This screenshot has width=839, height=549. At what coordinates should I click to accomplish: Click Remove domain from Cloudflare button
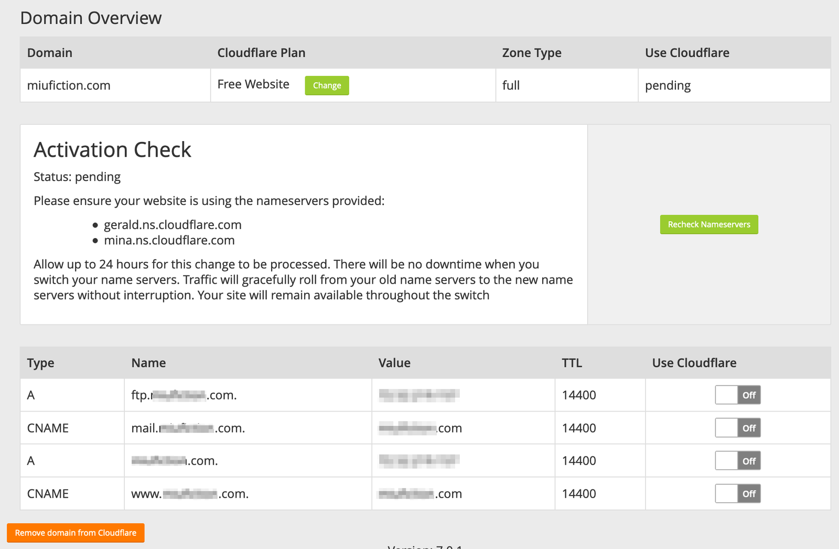(76, 533)
